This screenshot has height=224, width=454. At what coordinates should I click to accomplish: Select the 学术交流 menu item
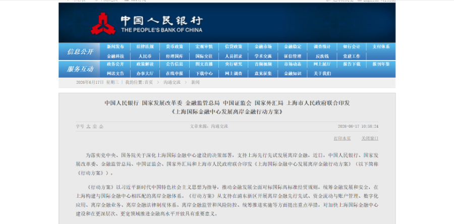click(x=263, y=56)
